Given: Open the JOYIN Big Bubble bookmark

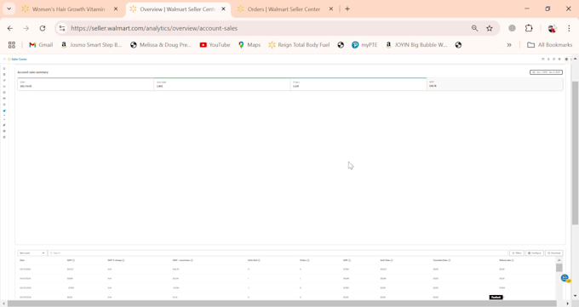Looking at the screenshot, I should pyautogui.click(x=416, y=45).
